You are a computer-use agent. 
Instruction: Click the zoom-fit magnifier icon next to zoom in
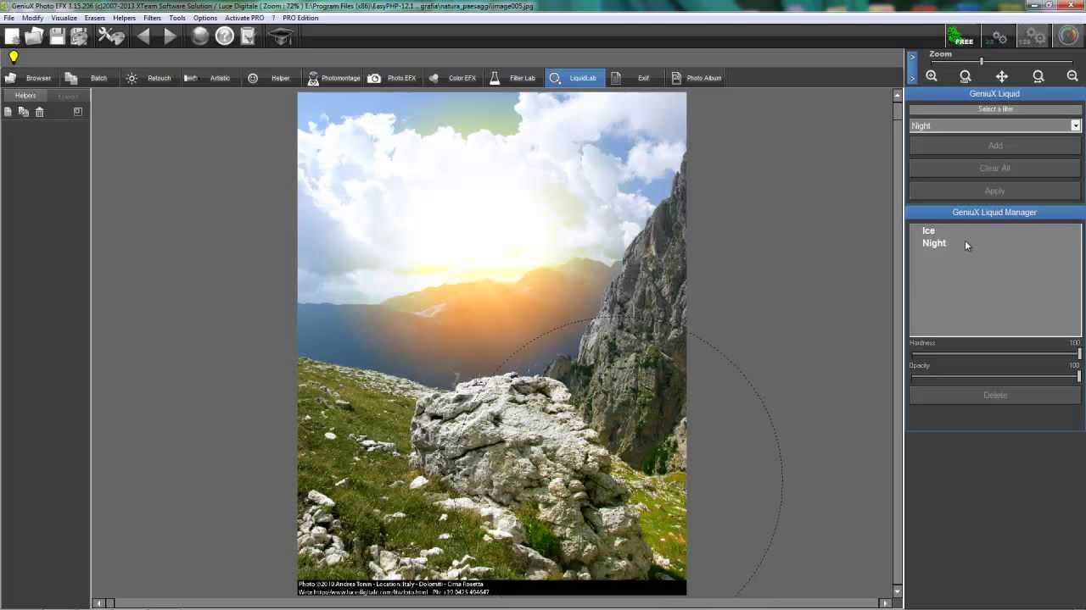[x=966, y=76]
